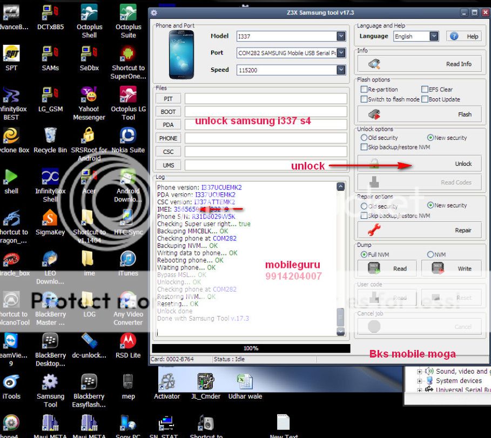491x438 pixels.
Task: Select Old security in Unlock options
Action: (364, 137)
